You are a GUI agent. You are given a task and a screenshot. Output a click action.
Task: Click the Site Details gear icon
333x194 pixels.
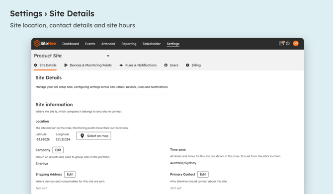36,65
